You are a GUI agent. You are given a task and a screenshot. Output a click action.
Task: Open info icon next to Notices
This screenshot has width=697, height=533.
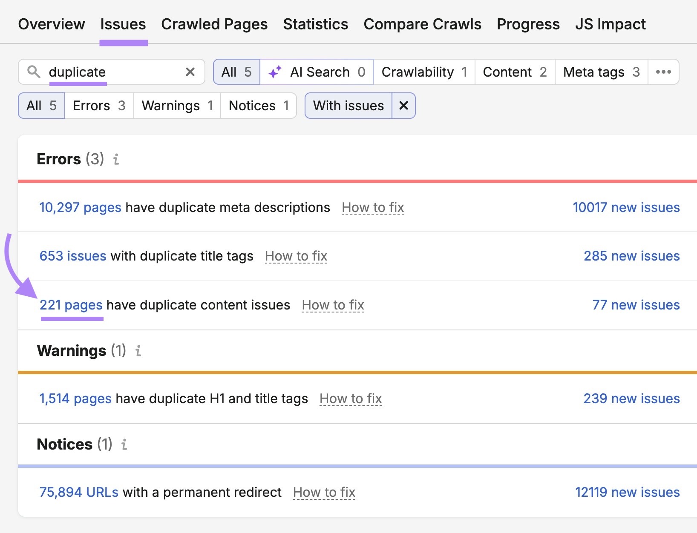click(x=124, y=444)
